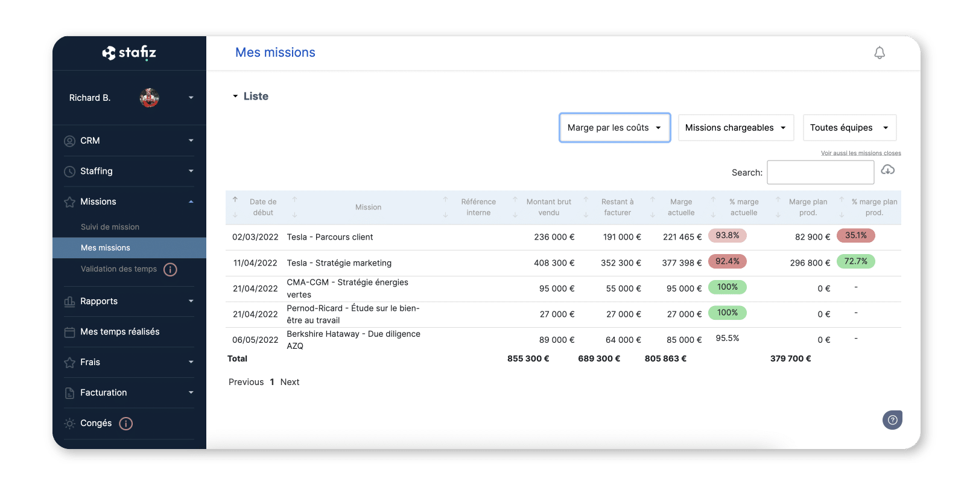Image resolution: width=967 pixels, height=481 pixels.
Task: Click date 02/03/2022 cell
Action: [255, 237]
